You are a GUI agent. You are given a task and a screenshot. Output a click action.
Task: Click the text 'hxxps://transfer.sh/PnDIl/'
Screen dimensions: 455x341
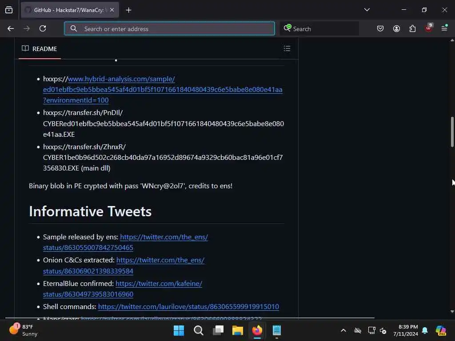83,112
